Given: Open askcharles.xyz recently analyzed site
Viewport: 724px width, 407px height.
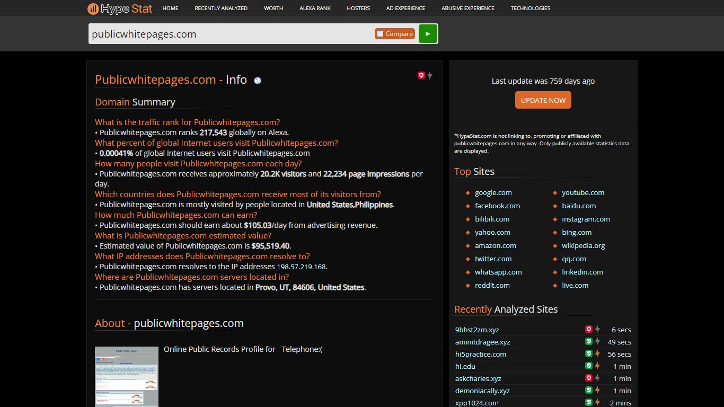Looking at the screenshot, I should (x=478, y=378).
